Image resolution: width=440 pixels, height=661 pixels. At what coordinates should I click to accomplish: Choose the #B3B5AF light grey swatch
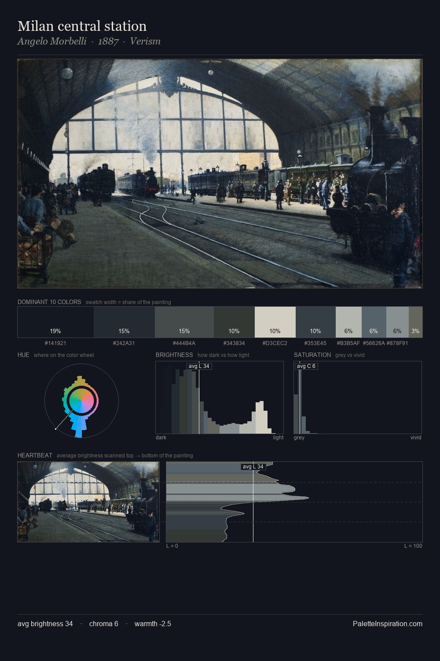348,322
